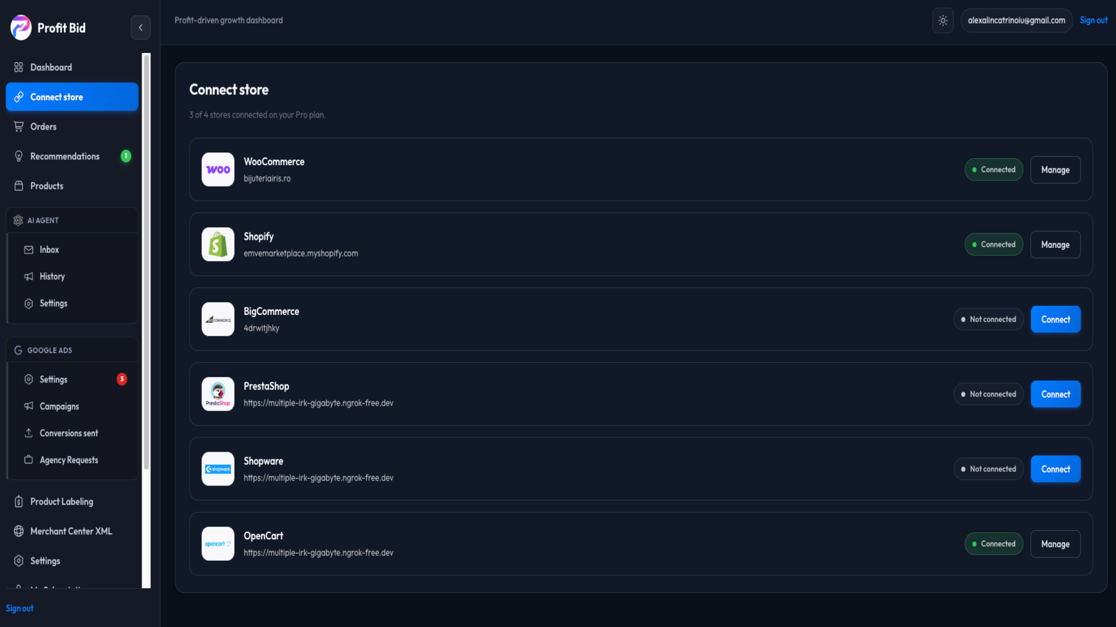Click the account email alexalincatrinoiu@gmail.com
Screen dimensions: 1116x627
(x=1016, y=20)
